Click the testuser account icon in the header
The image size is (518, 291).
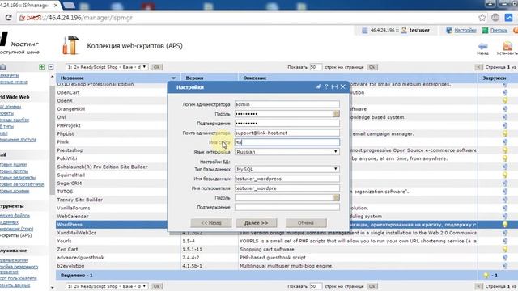(404, 31)
